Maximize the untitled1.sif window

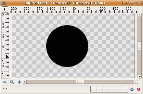point(132,3)
